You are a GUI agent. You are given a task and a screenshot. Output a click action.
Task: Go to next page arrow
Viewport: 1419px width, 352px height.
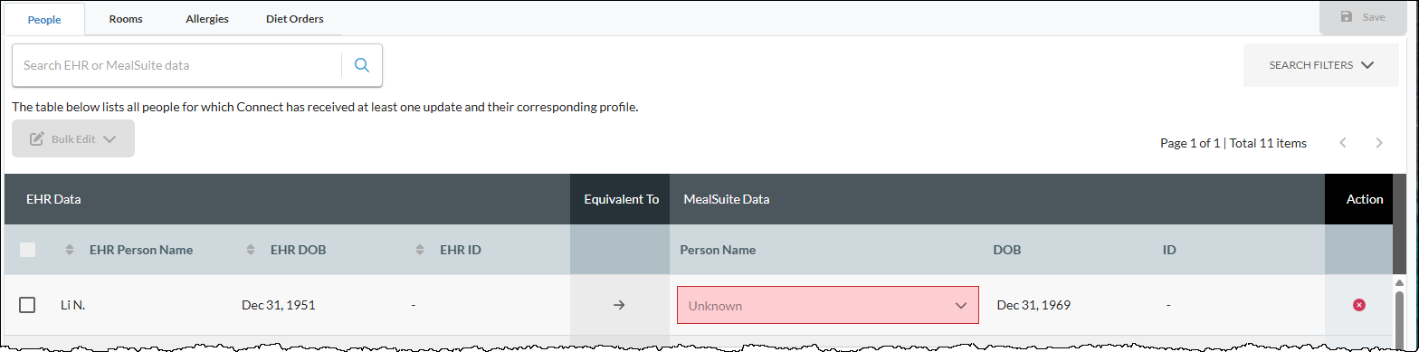click(x=1379, y=143)
